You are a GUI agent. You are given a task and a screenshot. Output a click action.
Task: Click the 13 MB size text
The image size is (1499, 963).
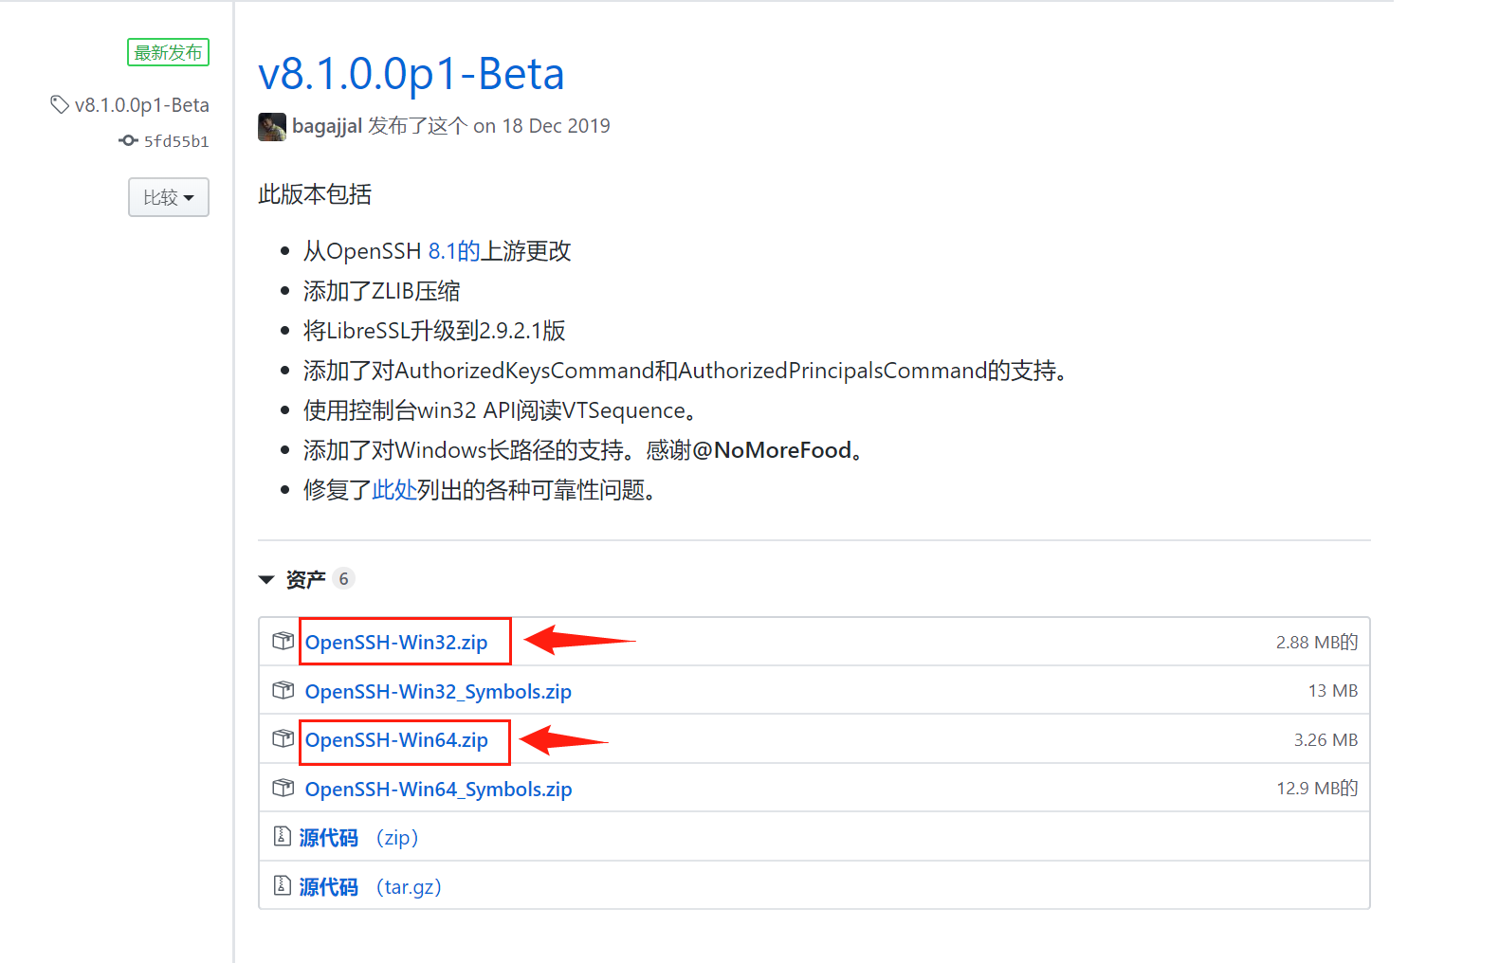1333,691
